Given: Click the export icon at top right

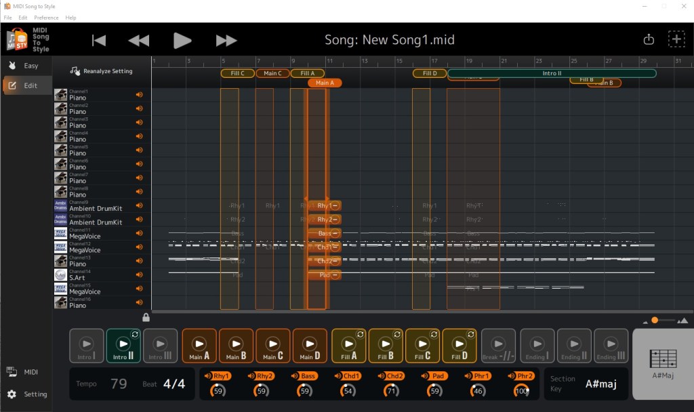Looking at the screenshot, I should click(x=649, y=39).
